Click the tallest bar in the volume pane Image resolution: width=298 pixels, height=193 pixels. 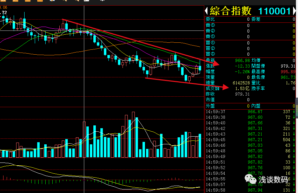[x=133, y=135]
